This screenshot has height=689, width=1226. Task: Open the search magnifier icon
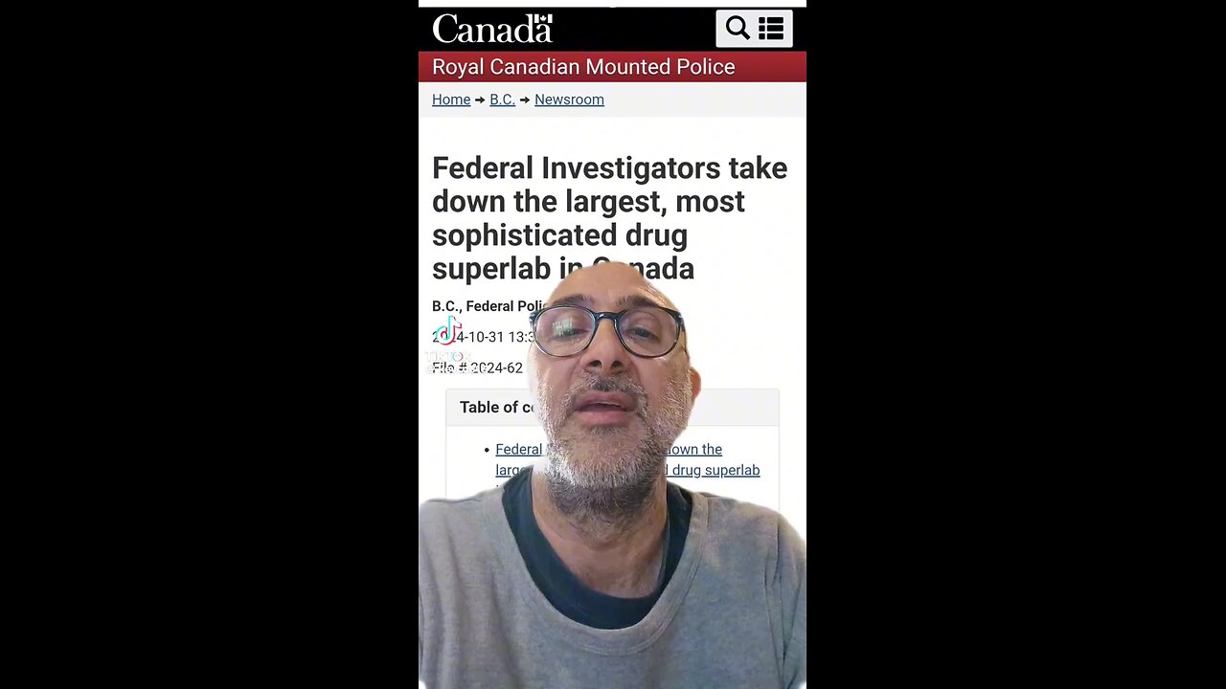[738, 29]
